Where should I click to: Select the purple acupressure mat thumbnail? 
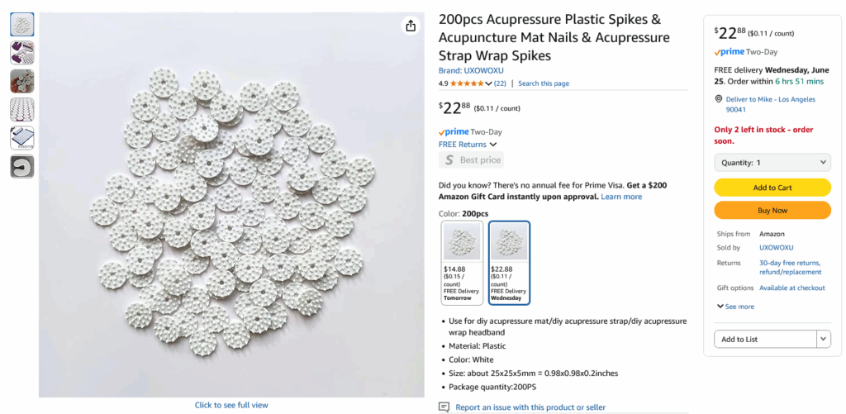22,53
